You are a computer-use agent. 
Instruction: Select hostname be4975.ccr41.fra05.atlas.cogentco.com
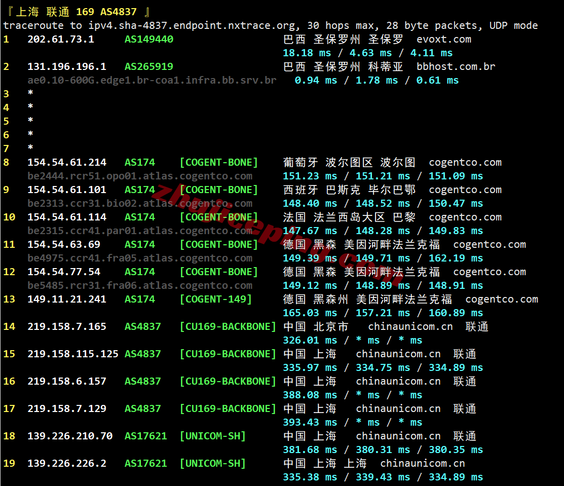140,258
